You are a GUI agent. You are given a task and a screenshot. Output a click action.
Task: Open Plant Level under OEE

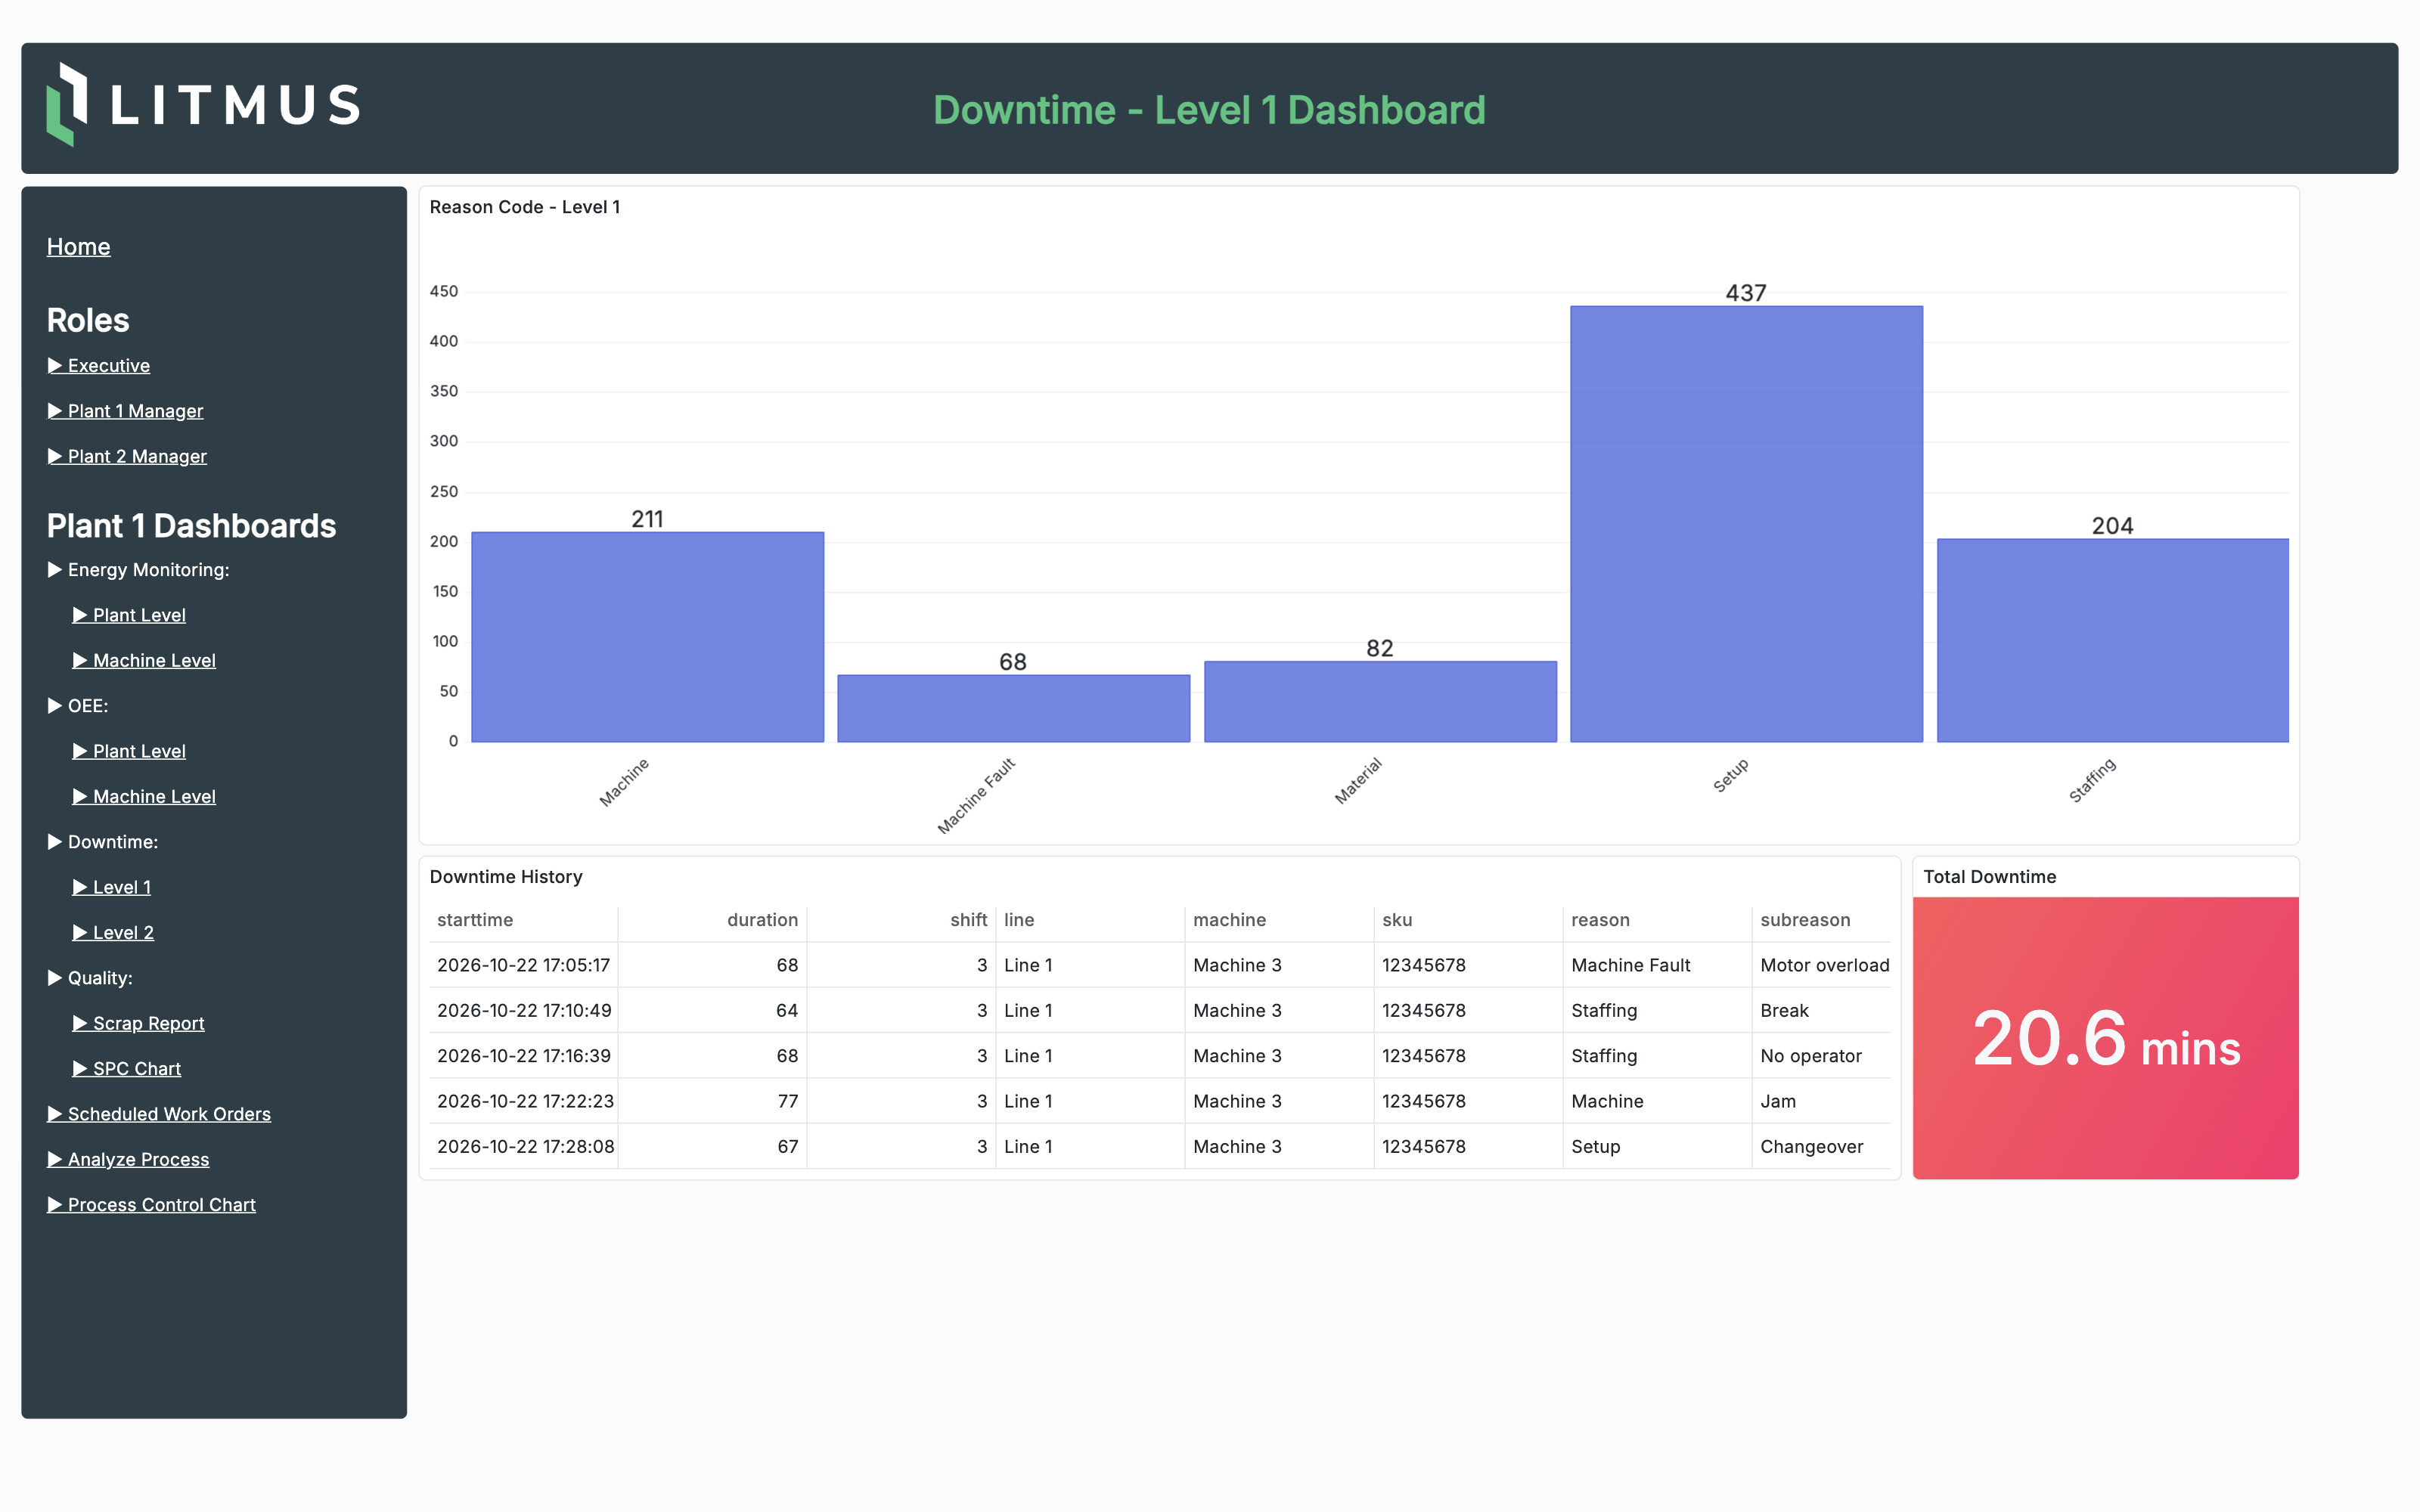(129, 751)
